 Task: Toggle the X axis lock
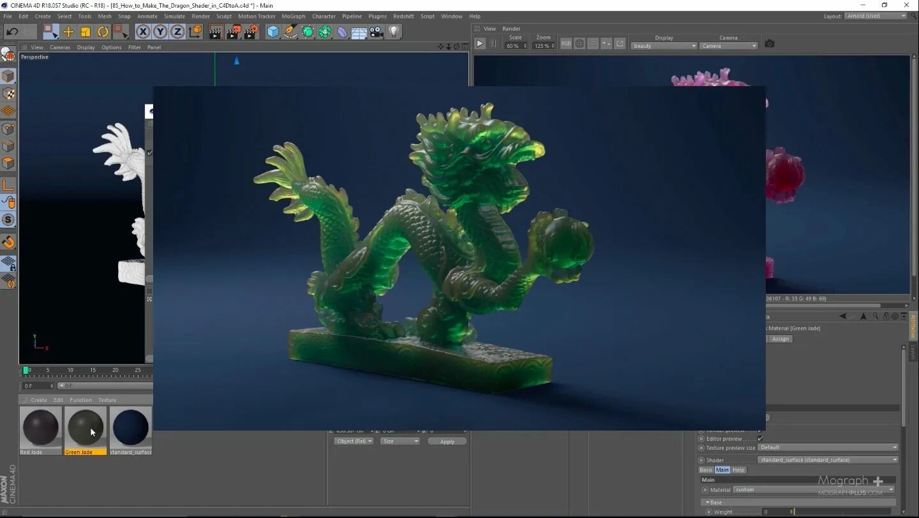143,31
